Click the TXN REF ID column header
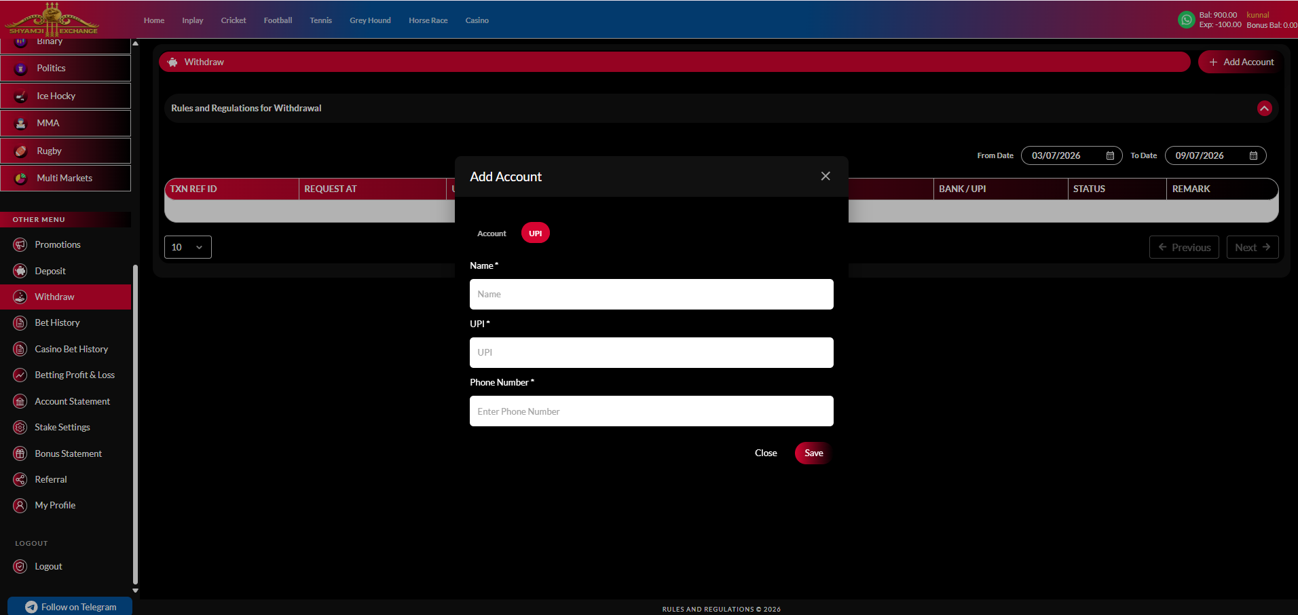 [231, 189]
